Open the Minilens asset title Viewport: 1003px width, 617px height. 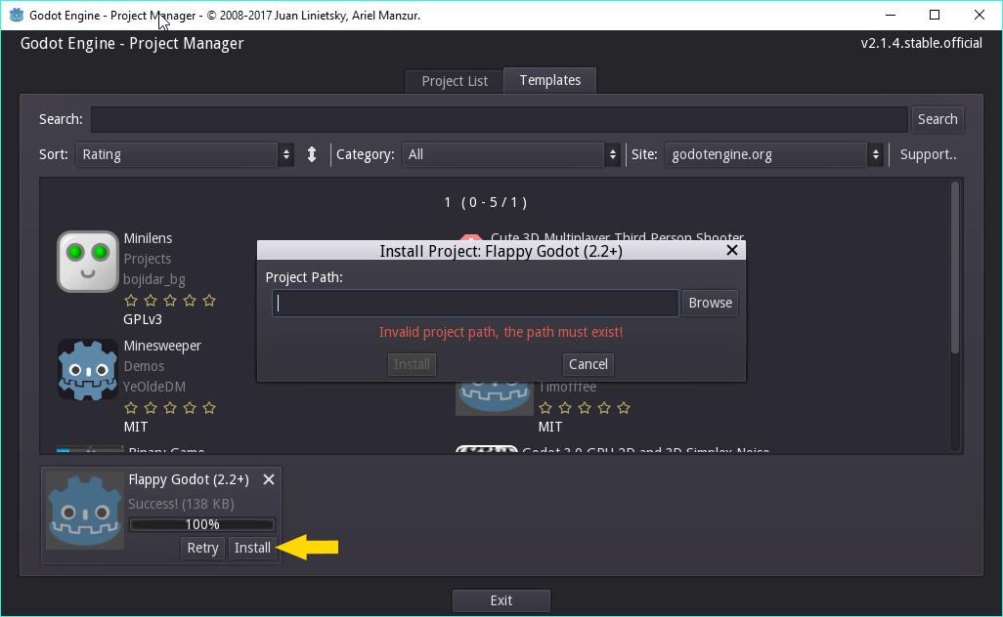(x=148, y=238)
